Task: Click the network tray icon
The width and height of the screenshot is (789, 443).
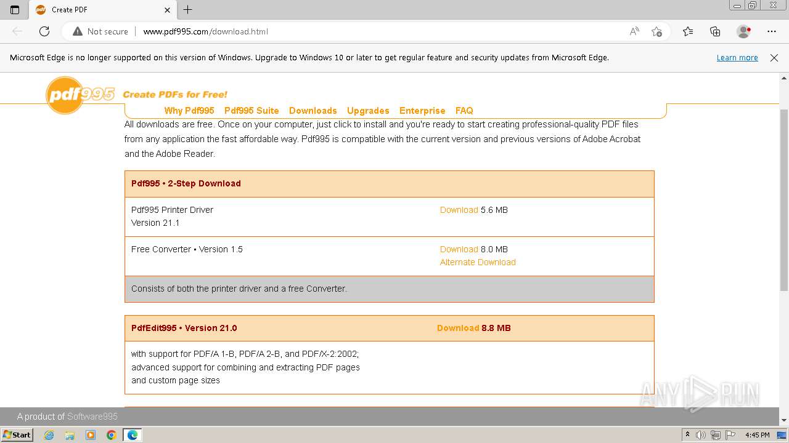Action: pos(715,435)
